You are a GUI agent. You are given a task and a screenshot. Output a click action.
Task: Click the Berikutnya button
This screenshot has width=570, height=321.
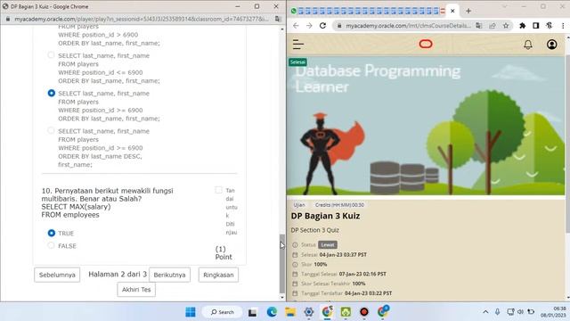pos(169,275)
